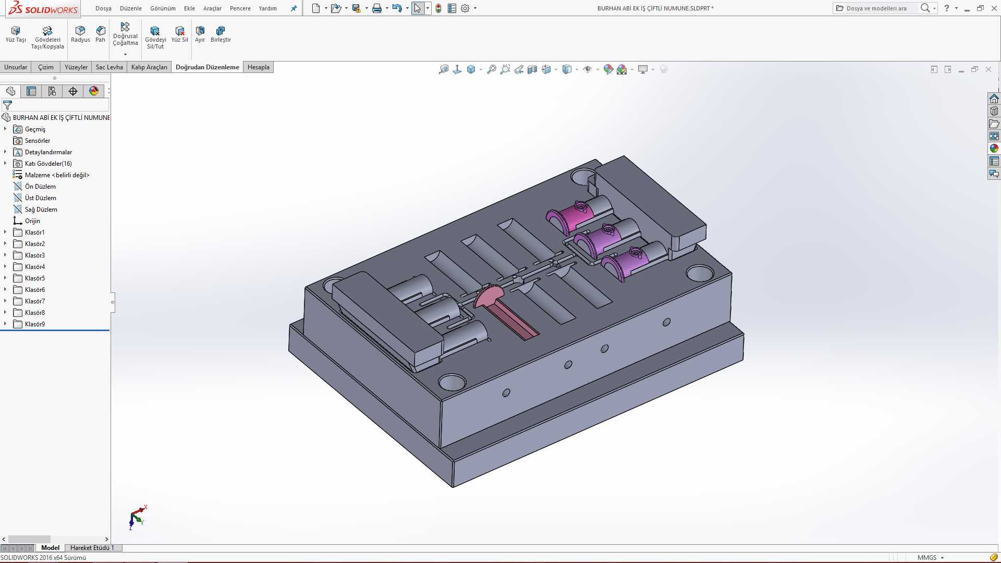Activate the Radyus fillet tool
This screenshot has height=563, width=1001.
pyautogui.click(x=80, y=34)
